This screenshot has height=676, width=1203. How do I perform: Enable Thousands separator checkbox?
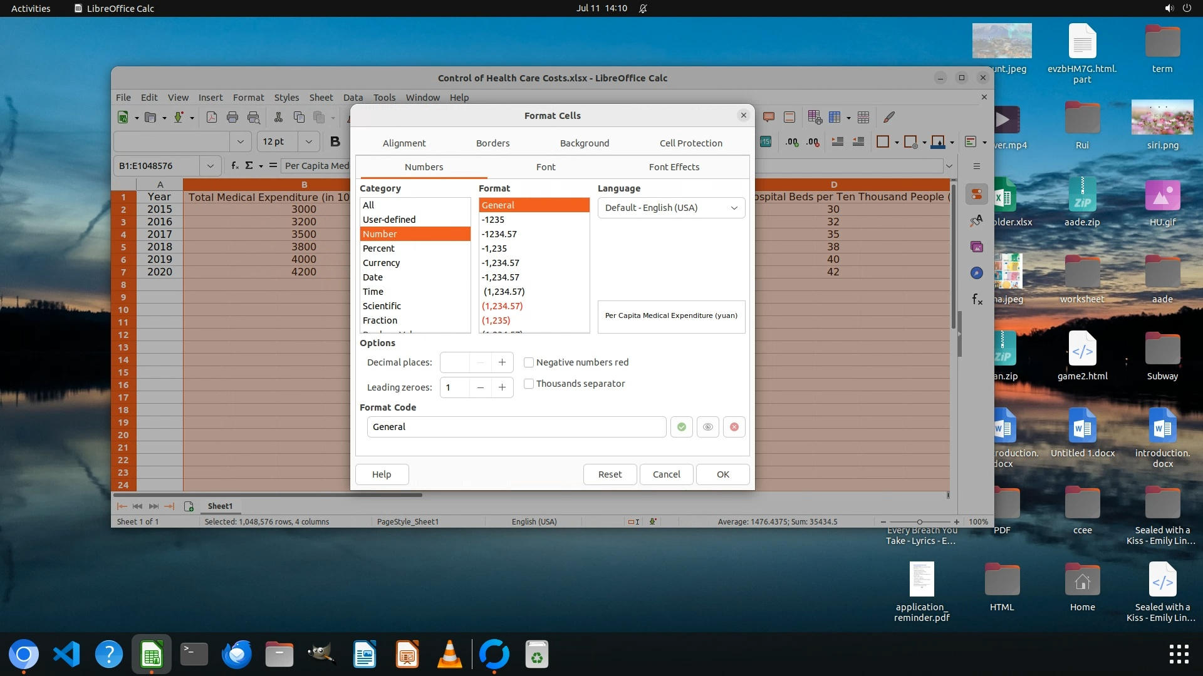pos(529,384)
